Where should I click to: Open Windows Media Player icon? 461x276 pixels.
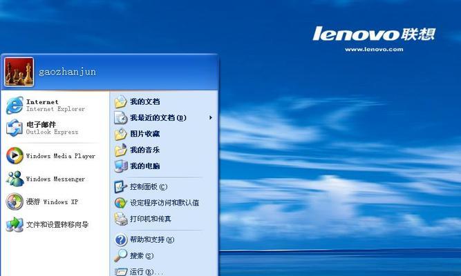(x=15, y=156)
